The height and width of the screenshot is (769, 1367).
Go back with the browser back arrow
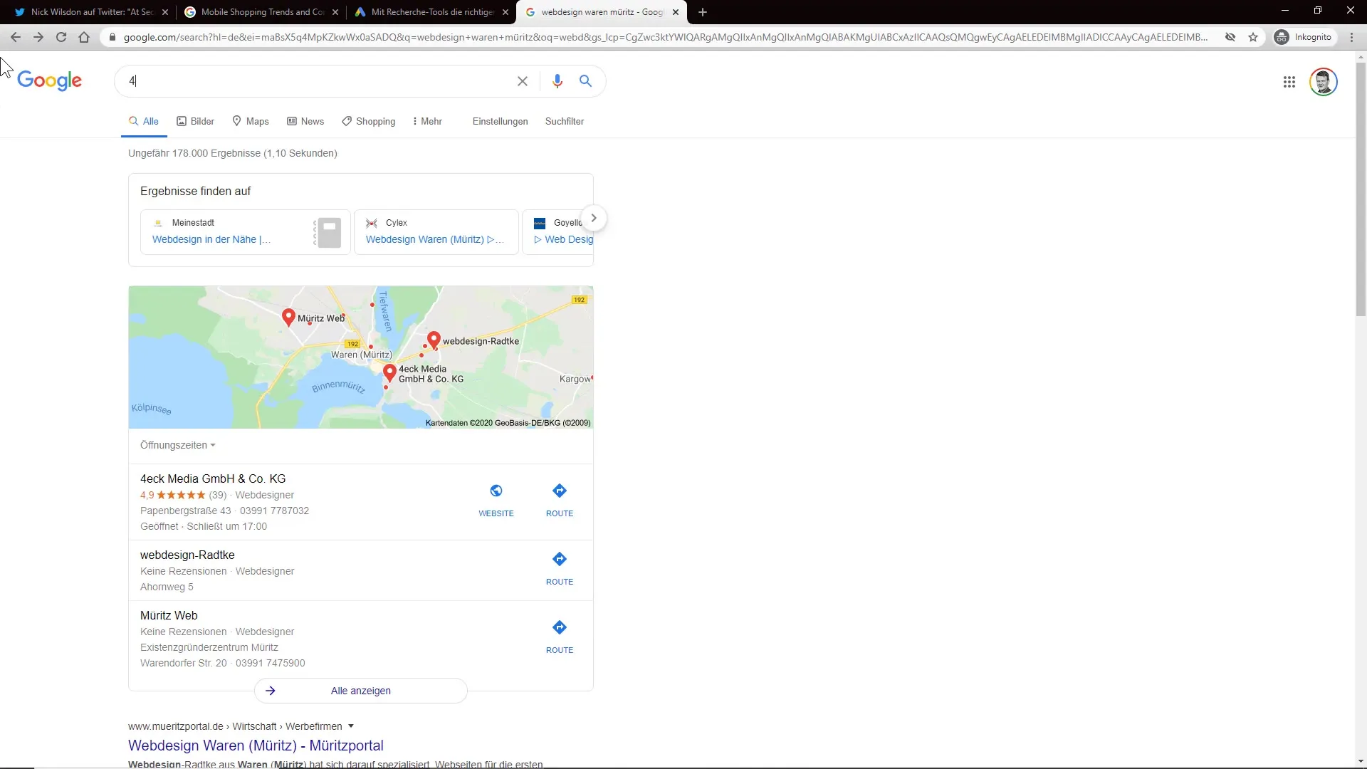click(x=16, y=37)
